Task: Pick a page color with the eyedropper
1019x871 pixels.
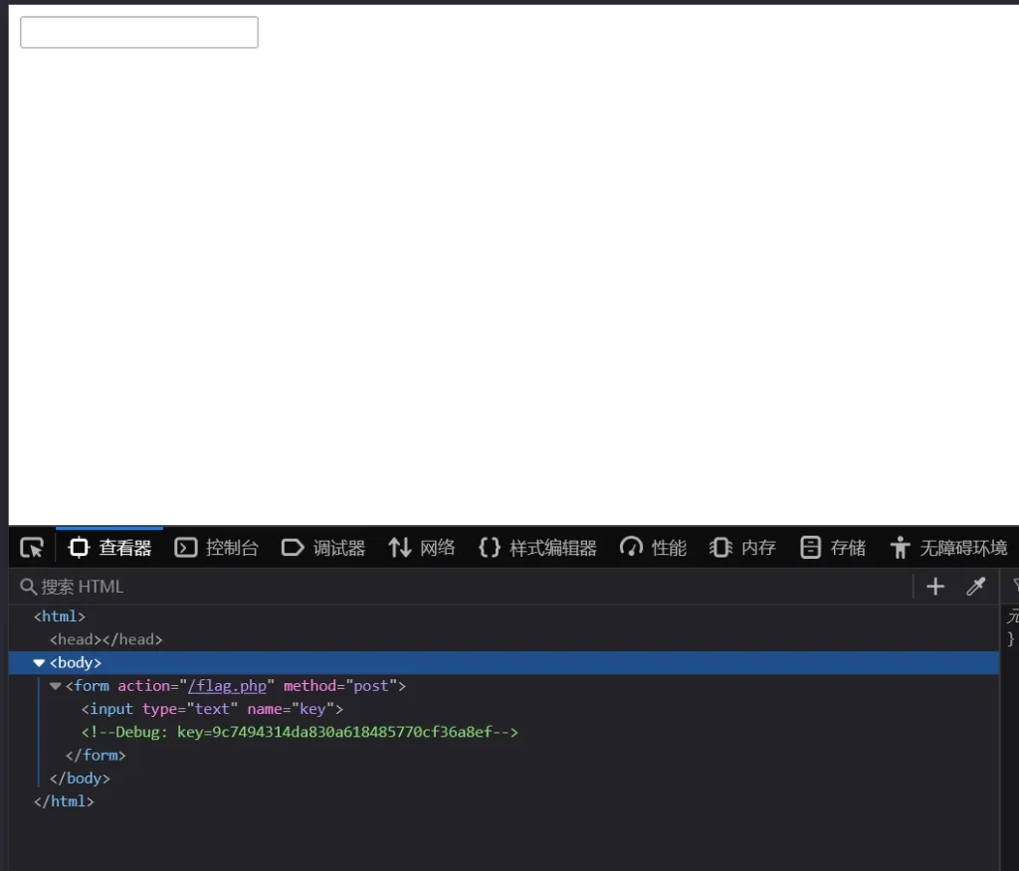Action: point(975,587)
